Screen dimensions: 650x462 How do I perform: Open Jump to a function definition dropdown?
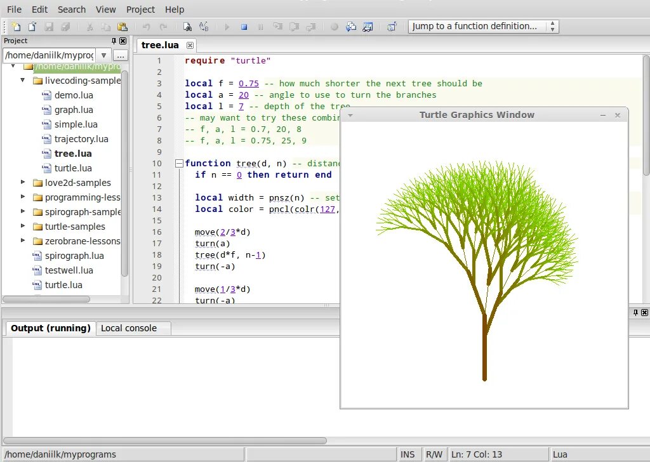pos(552,26)
